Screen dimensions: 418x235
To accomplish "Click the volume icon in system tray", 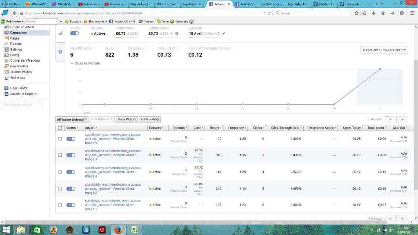I will pyautogui.click(x=391, y=230).
